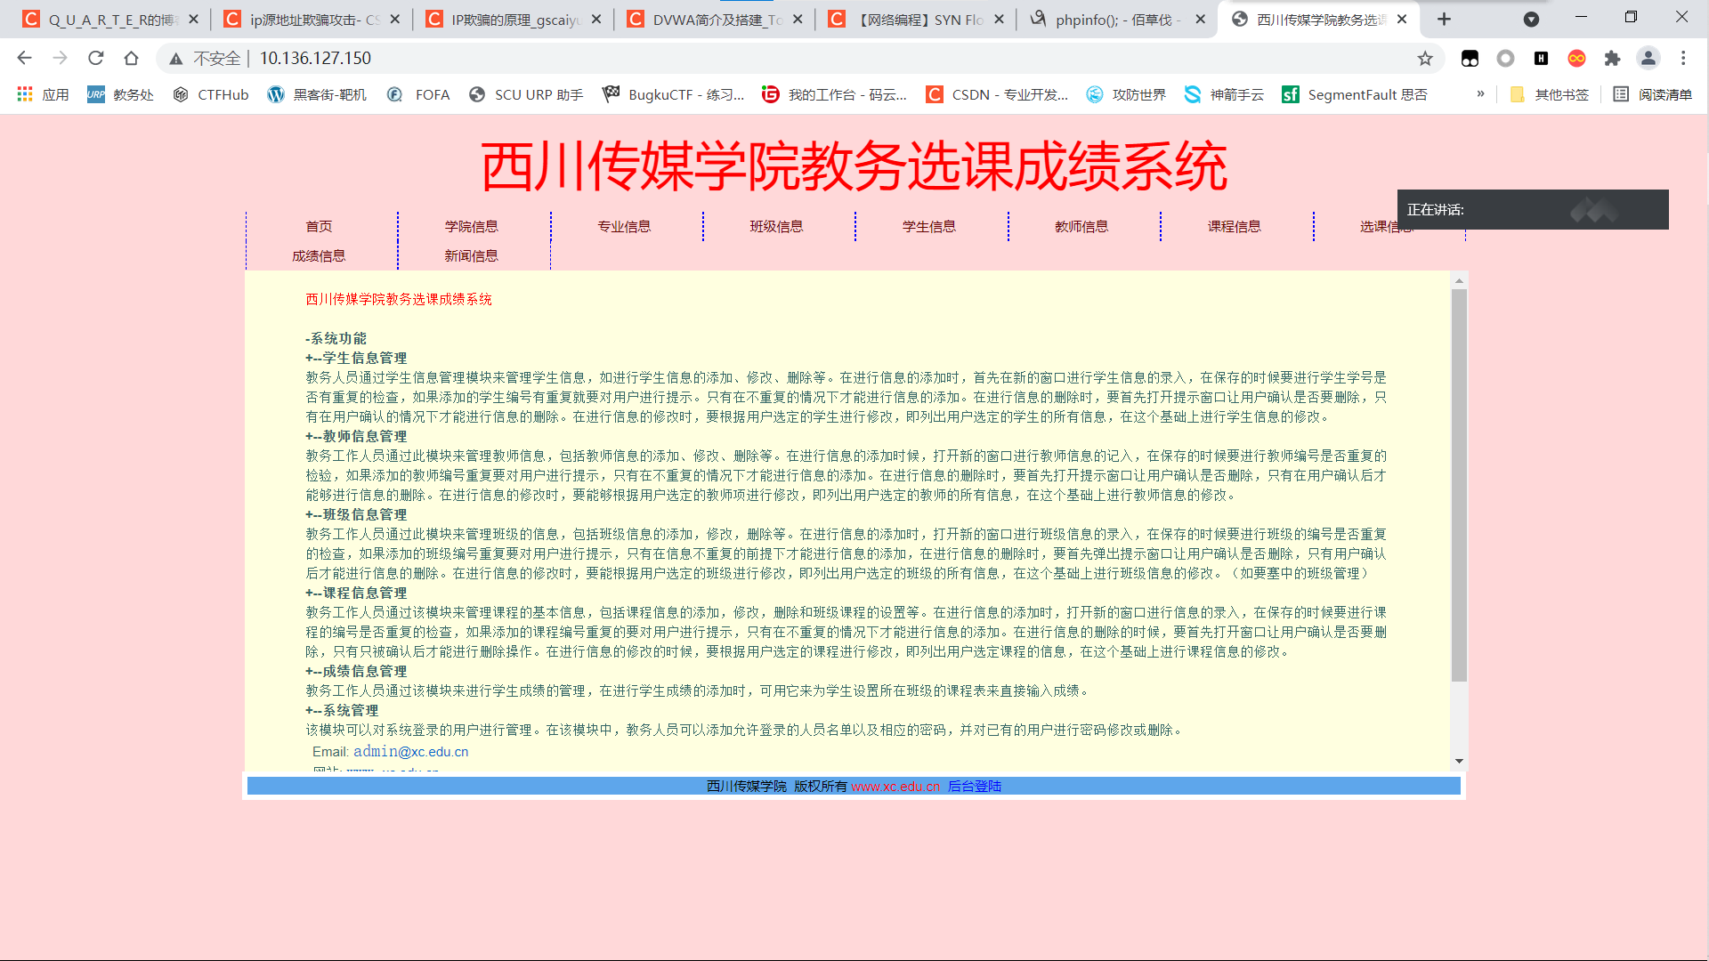Open the 专业信息 navigation item
This screenshot has width=1709, height=961.
[x=624, y=226]
